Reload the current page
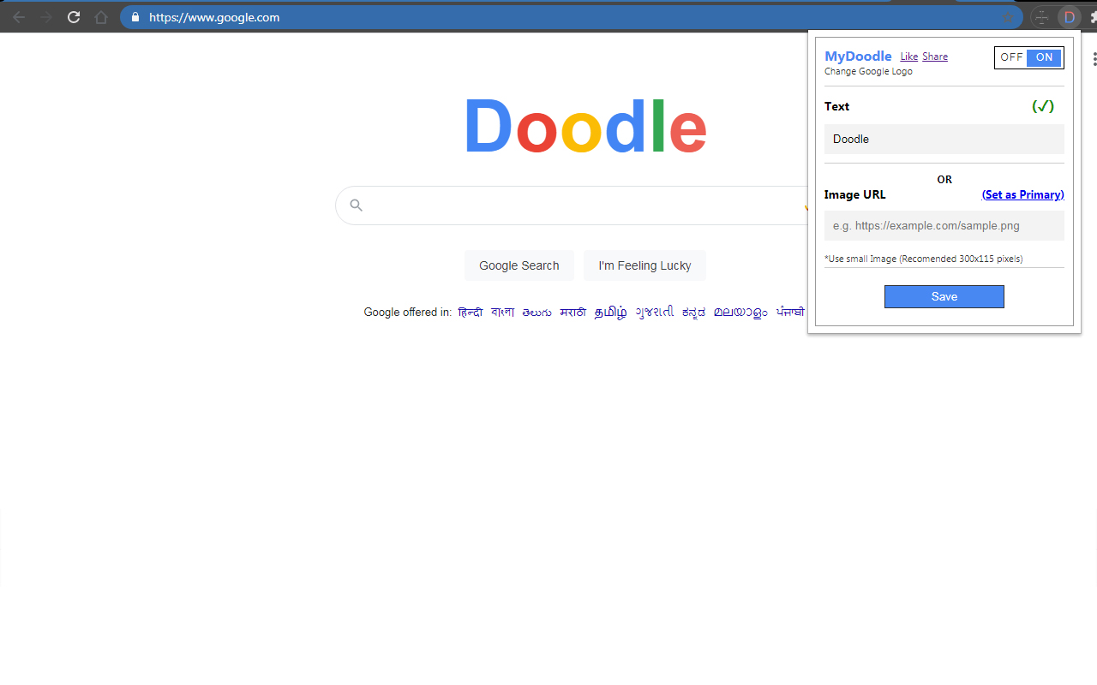This screenshot has height=685, width=1097. pyautogui.click(x=74, y=16)
